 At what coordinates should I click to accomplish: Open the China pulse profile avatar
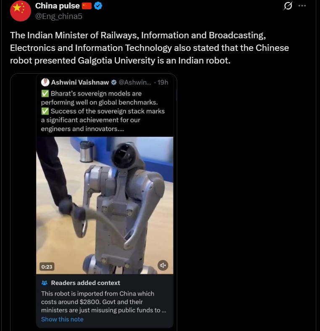21,11
